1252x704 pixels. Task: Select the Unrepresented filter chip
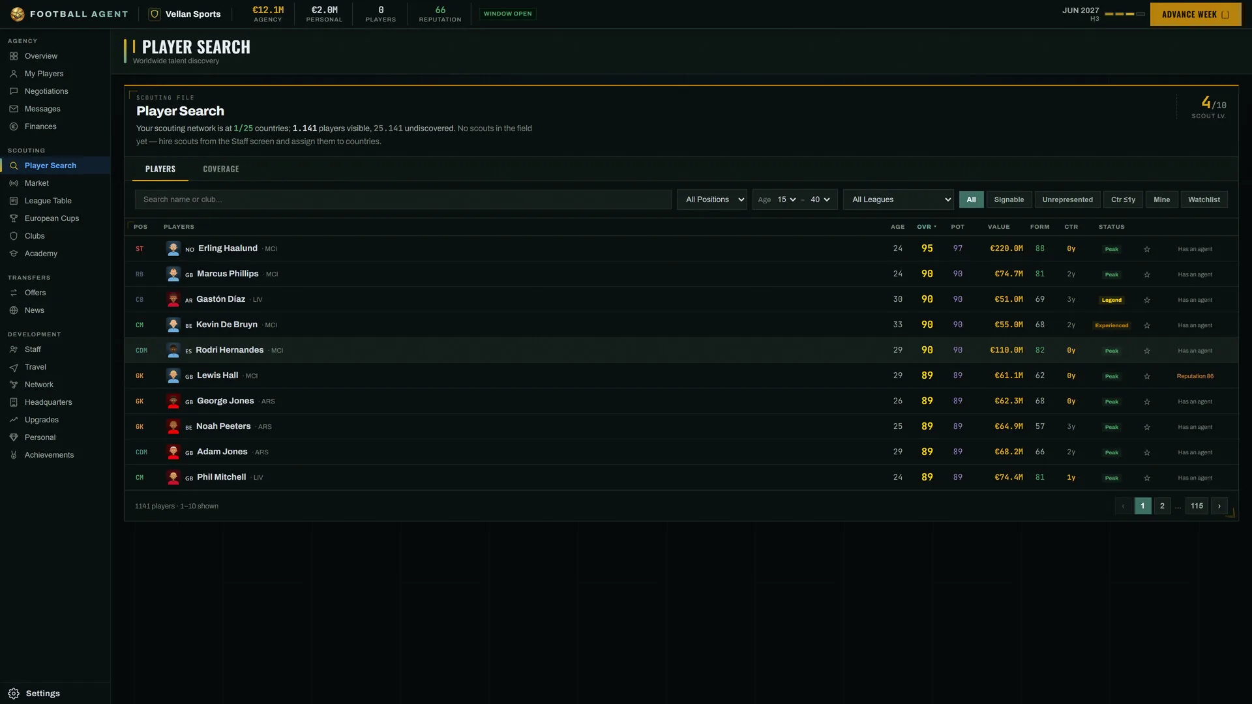pos(1067,199)
